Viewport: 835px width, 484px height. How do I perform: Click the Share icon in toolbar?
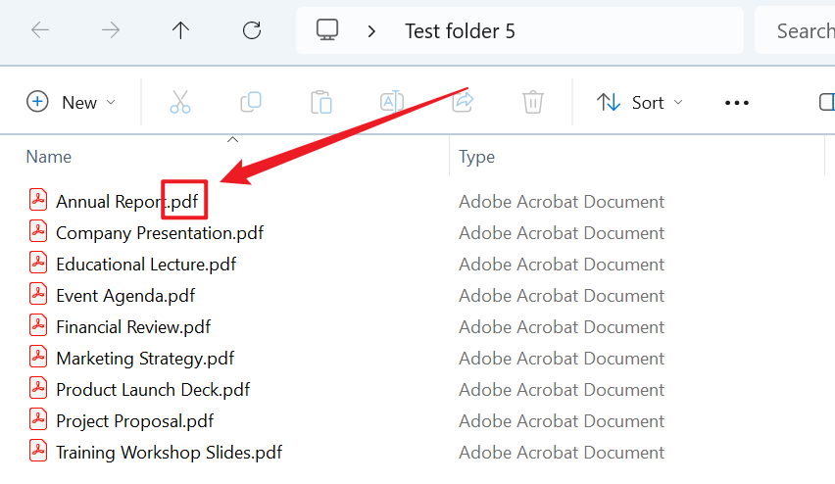point(463,102)
